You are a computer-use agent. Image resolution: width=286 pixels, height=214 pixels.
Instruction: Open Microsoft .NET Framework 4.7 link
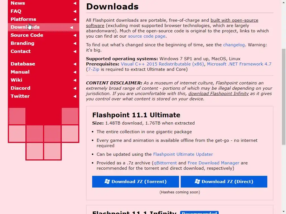tap(239, 64)
